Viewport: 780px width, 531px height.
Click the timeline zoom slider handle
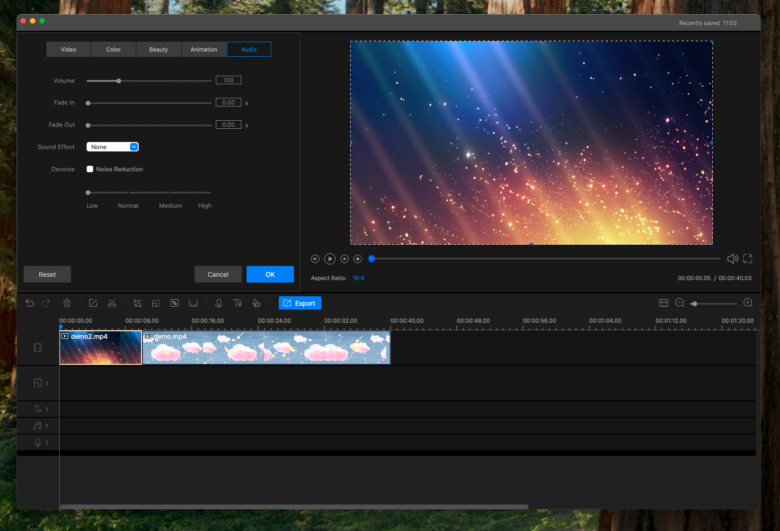694,304
